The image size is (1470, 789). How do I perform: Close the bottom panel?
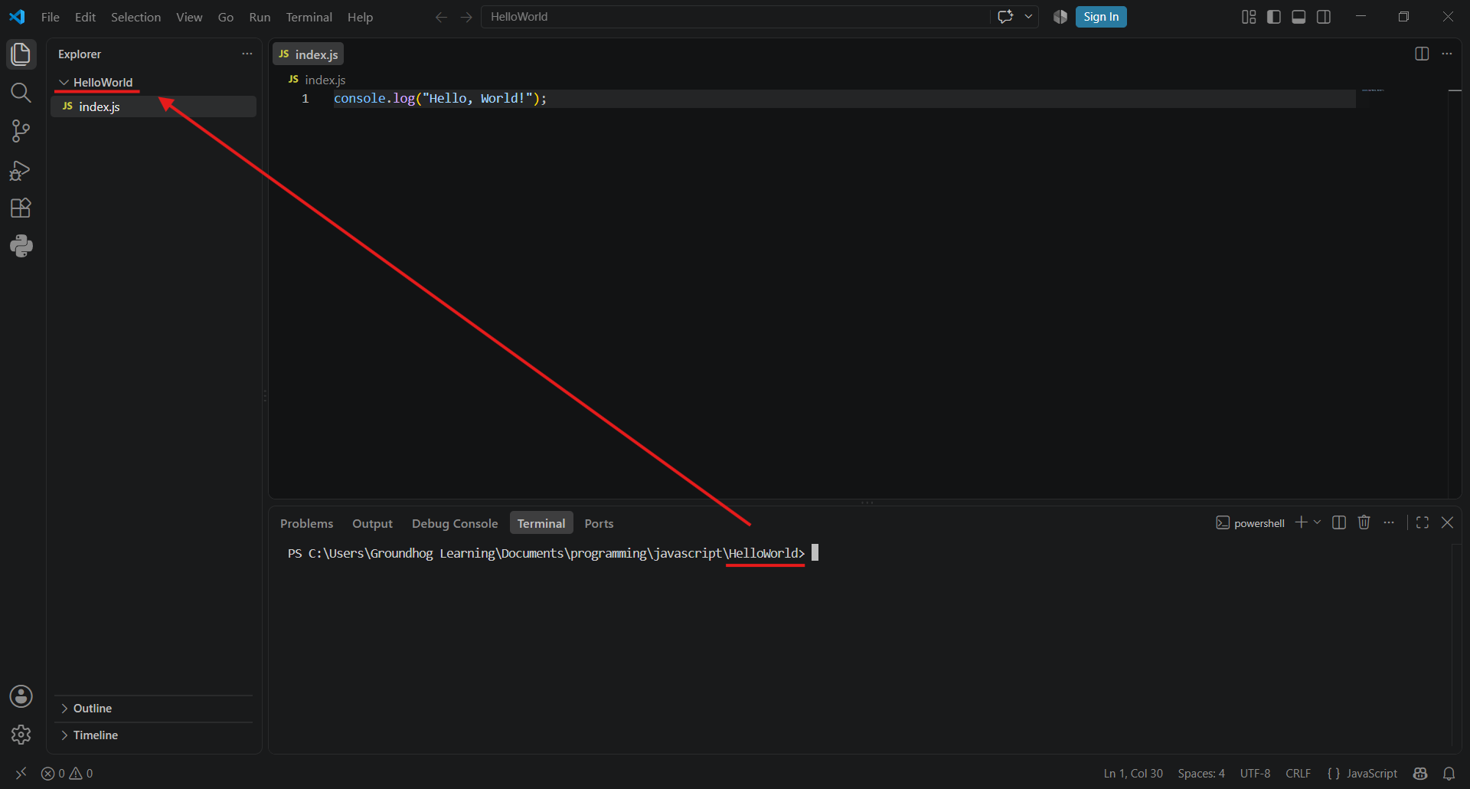click(1447, 522)
